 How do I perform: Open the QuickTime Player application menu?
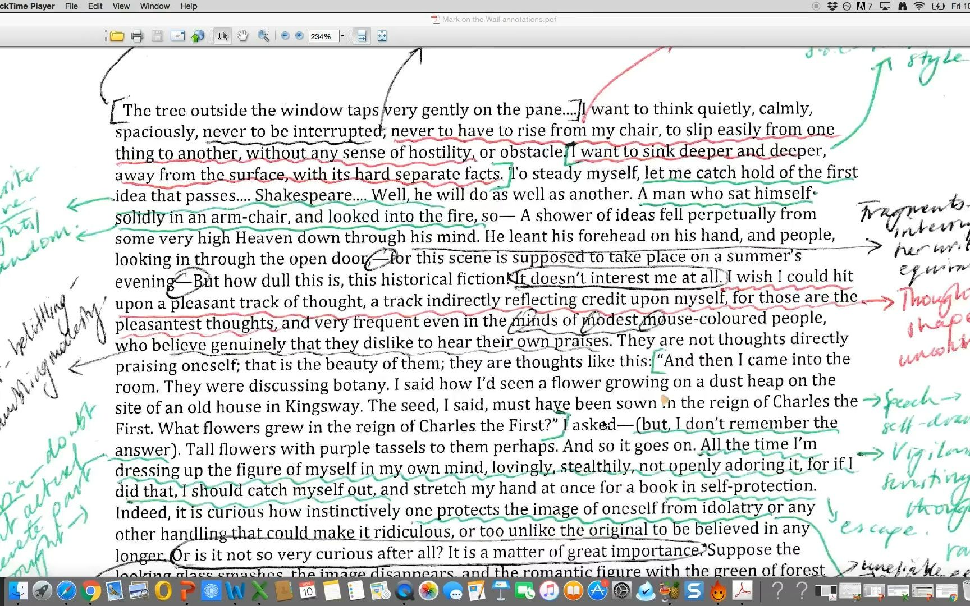click(28, 6)
